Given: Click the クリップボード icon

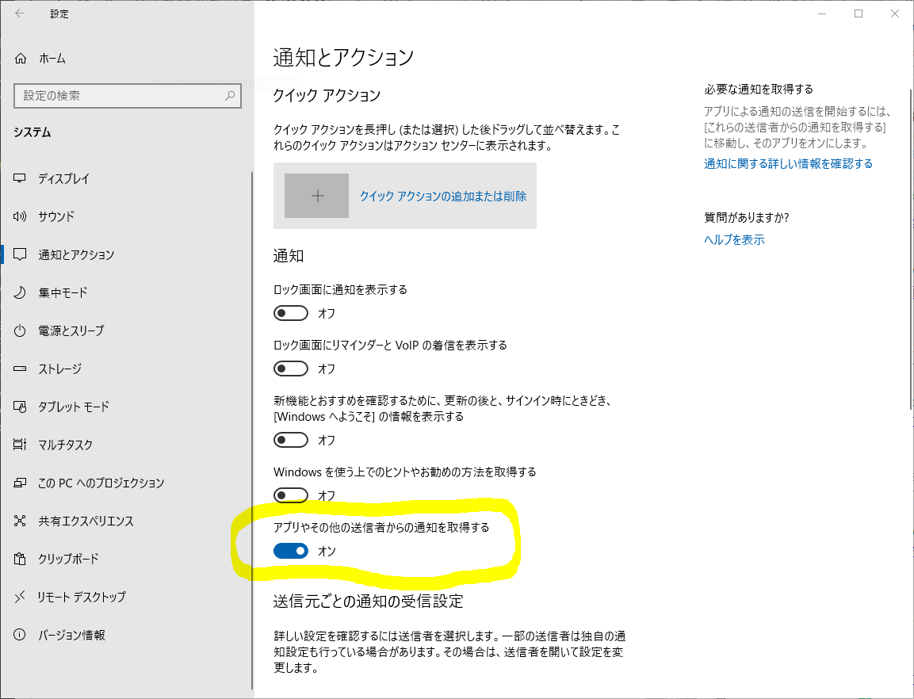Looking at the screenshot, I should [20, 559].
